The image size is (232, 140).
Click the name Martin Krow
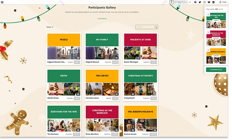(53, 98)
